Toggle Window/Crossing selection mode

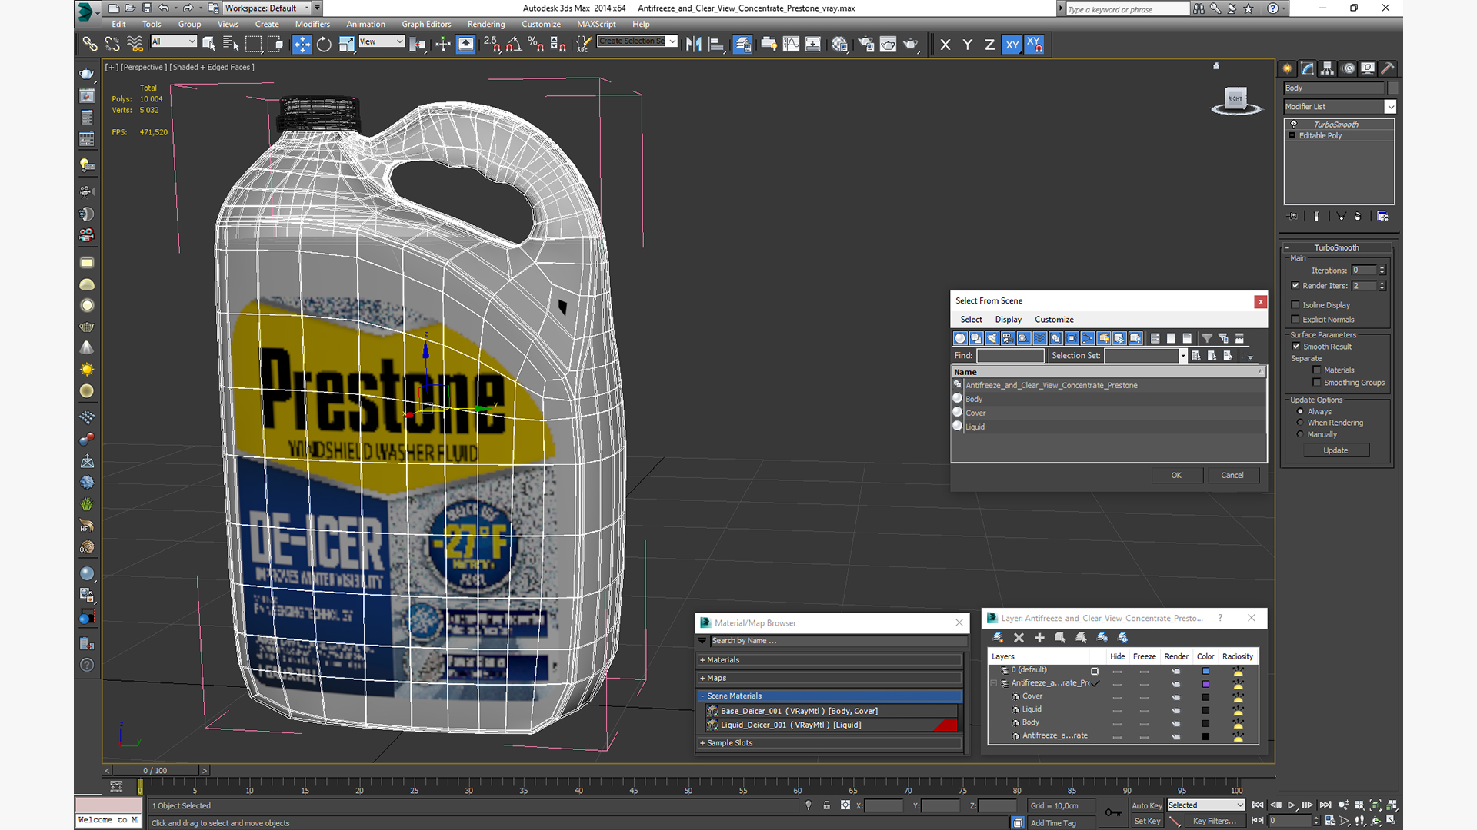pos(275,44)
